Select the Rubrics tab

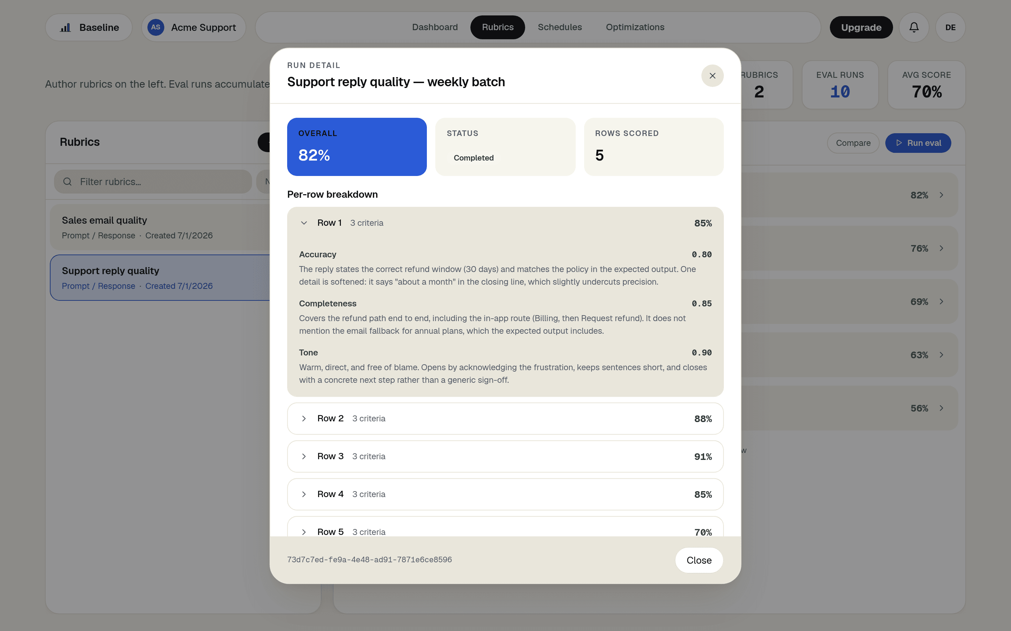(x=497, y=27)
